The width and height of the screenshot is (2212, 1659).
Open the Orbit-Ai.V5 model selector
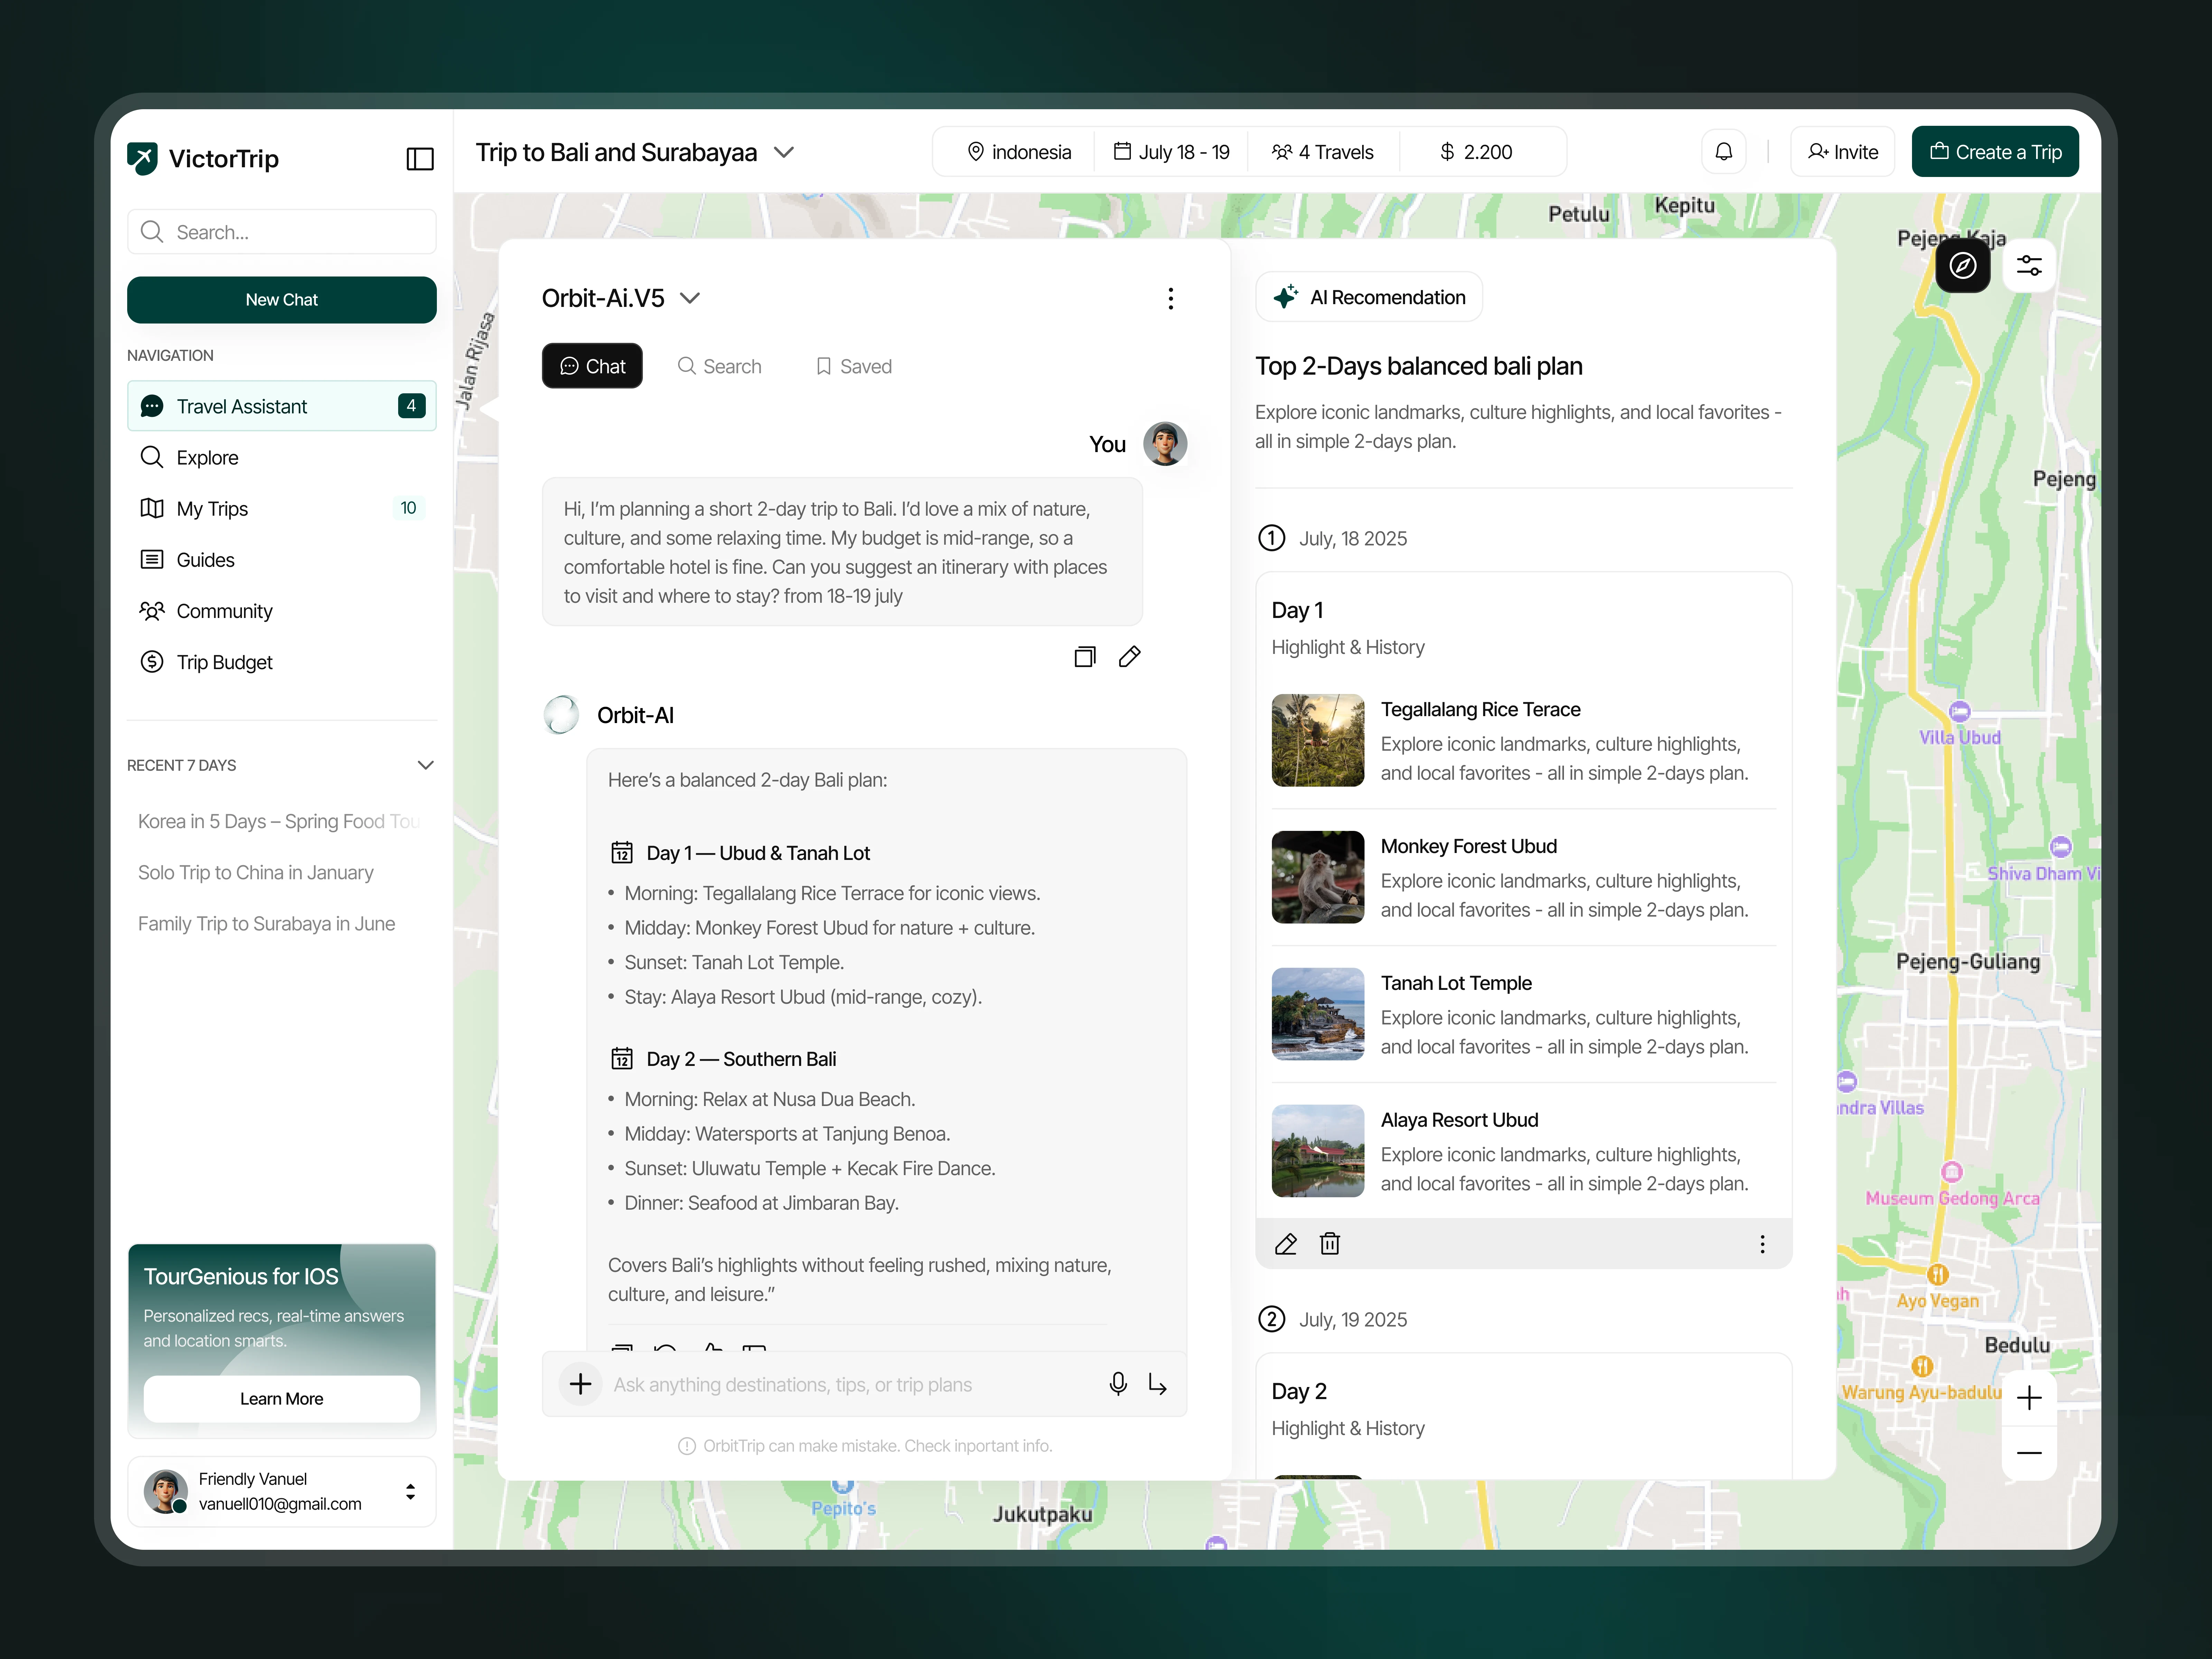pos(621,298)
